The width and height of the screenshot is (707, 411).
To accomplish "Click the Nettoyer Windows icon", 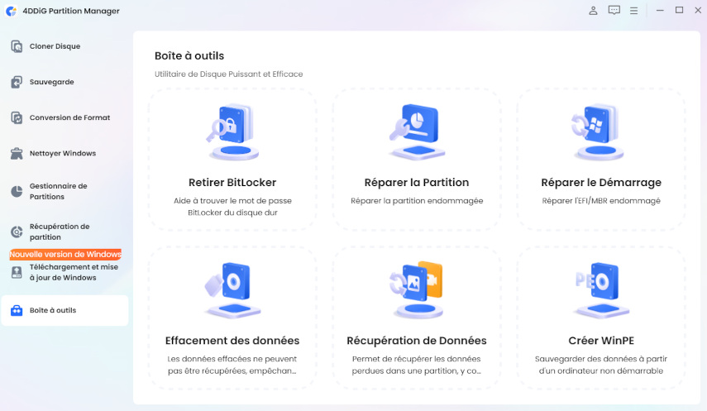I will pos(17,153).
